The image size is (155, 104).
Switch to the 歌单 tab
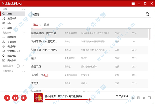[46, 25]
